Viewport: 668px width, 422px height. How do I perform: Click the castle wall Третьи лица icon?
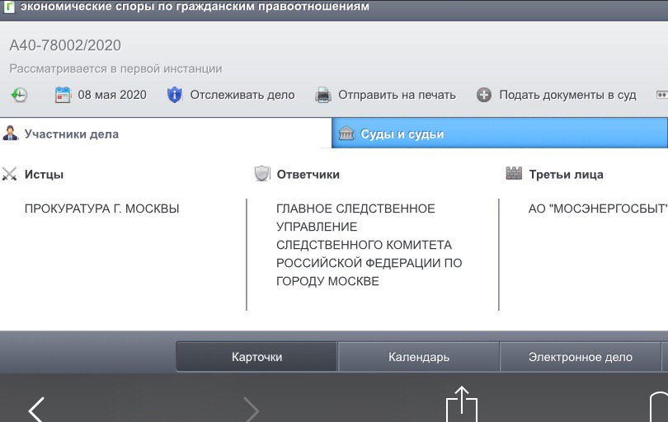point(514,173)
